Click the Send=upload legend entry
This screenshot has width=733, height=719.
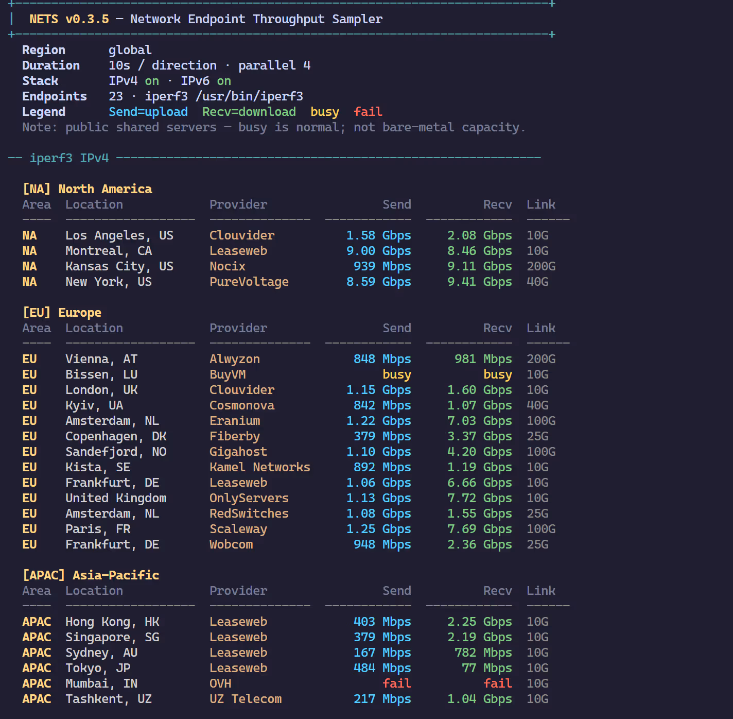pos(148,112)
